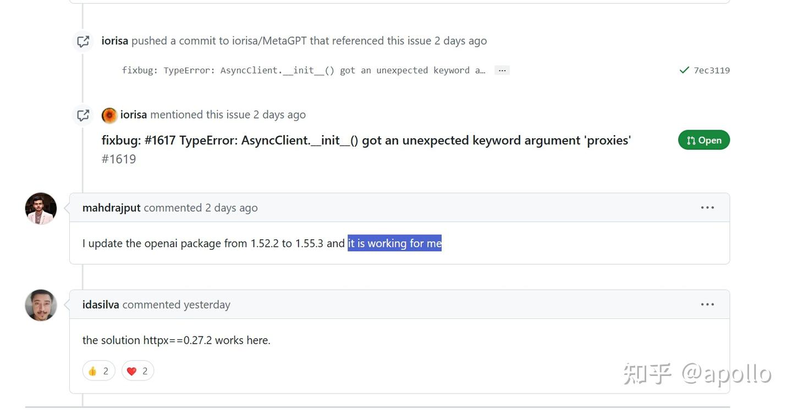Toggle thumbs up reaction on idasilva comment
792x410 pixels.
98,371
